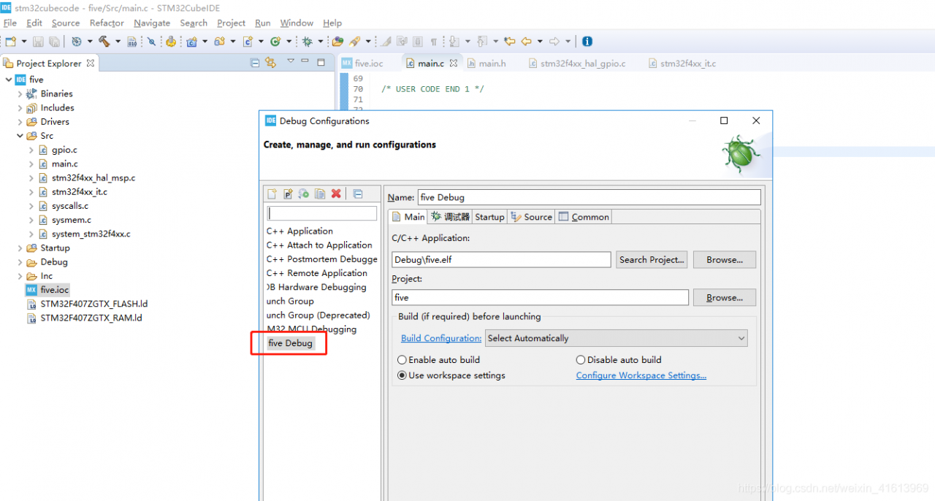Click the Debug\five.elf application field
The image size is (935, 501).
coord(501,259)
